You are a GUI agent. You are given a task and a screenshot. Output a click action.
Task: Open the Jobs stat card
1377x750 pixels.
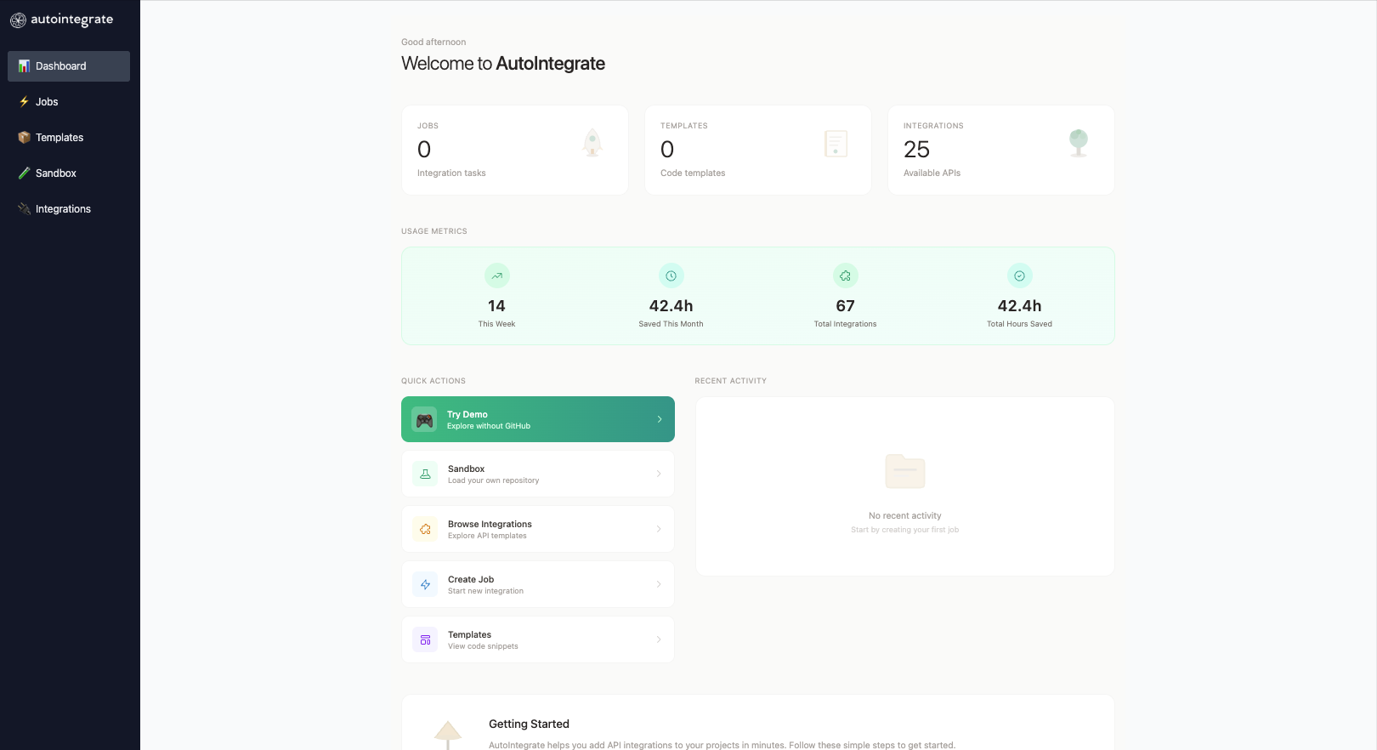[515, 151]
